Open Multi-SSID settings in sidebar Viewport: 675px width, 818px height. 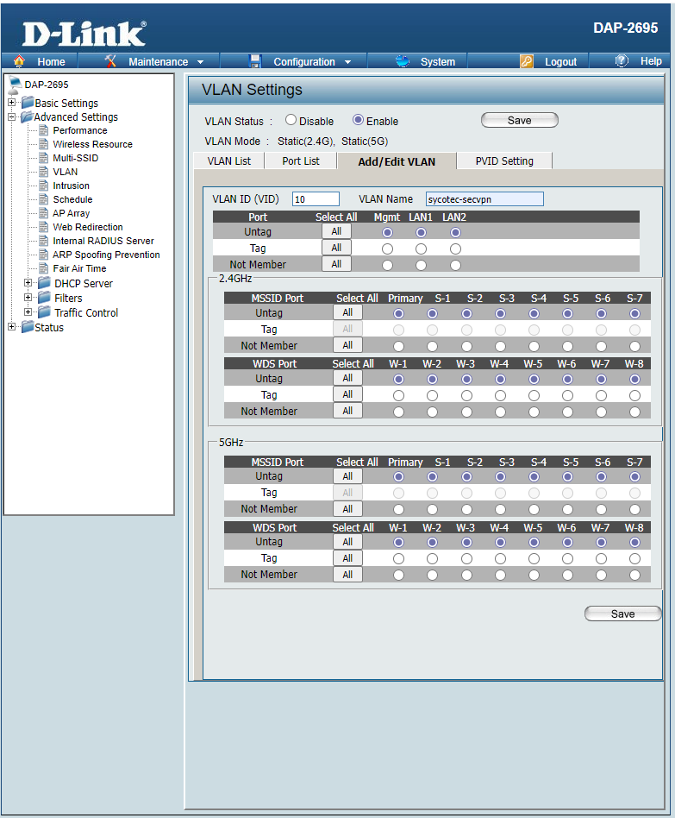point(75,158)
